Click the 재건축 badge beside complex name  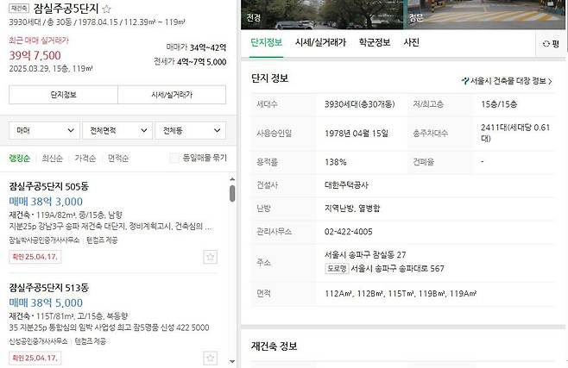click(18, 8)
